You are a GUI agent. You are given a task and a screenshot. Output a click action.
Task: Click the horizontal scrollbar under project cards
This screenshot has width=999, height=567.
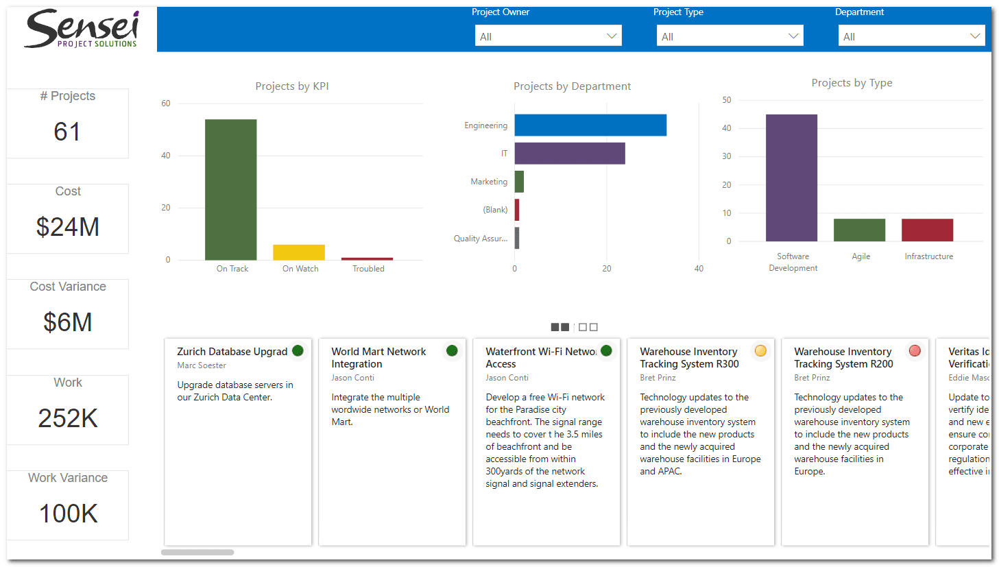click(x=197, y=552)
